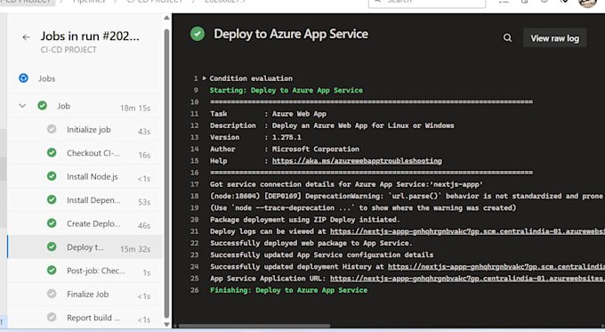Image resolution: width=605 pixels, height=332 pixels.
Task: Click green check icon beside Checkout CI-
Action: click(52, 153)
